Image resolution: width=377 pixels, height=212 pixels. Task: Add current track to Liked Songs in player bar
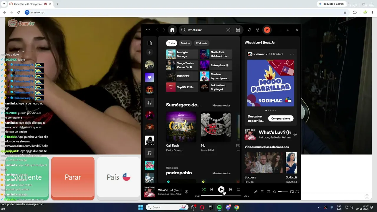pos(186,192)
